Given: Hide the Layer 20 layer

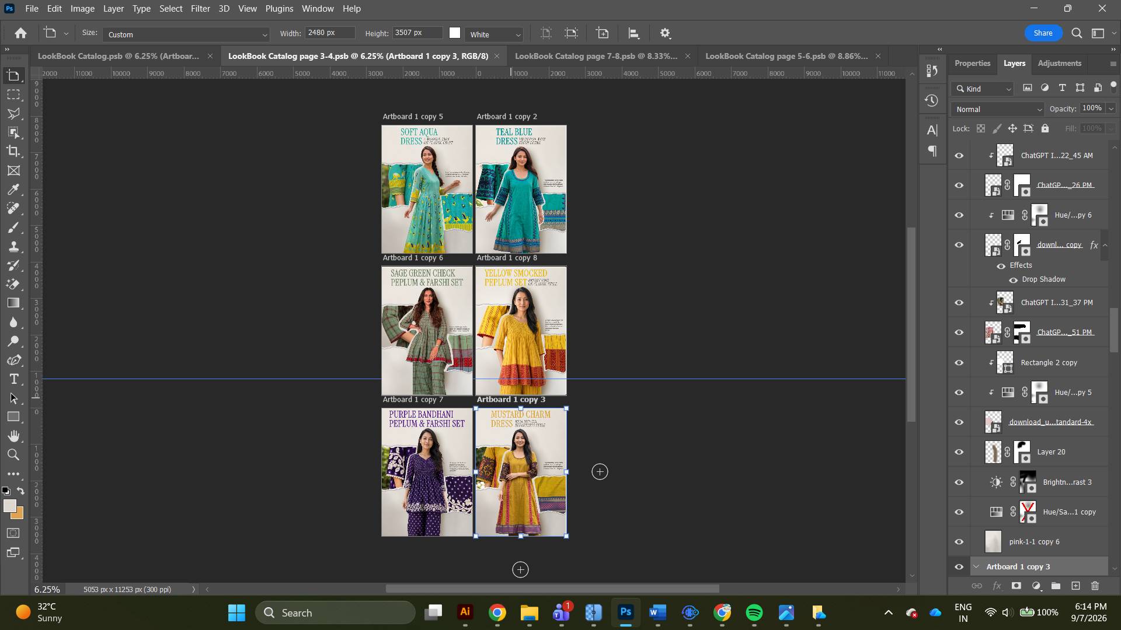Looking at the screenshot, I should (x=959, y=452).
